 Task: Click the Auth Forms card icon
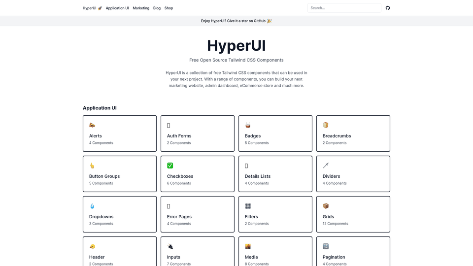pos(169,126)
